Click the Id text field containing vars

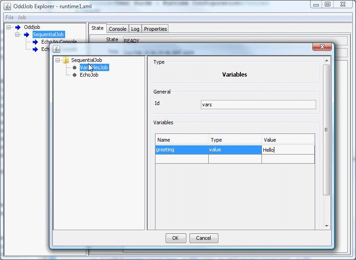coord(258,105)
